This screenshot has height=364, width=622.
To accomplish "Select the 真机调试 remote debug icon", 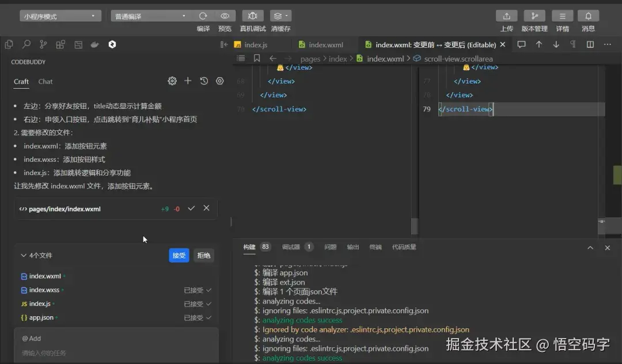I will 252,16.
